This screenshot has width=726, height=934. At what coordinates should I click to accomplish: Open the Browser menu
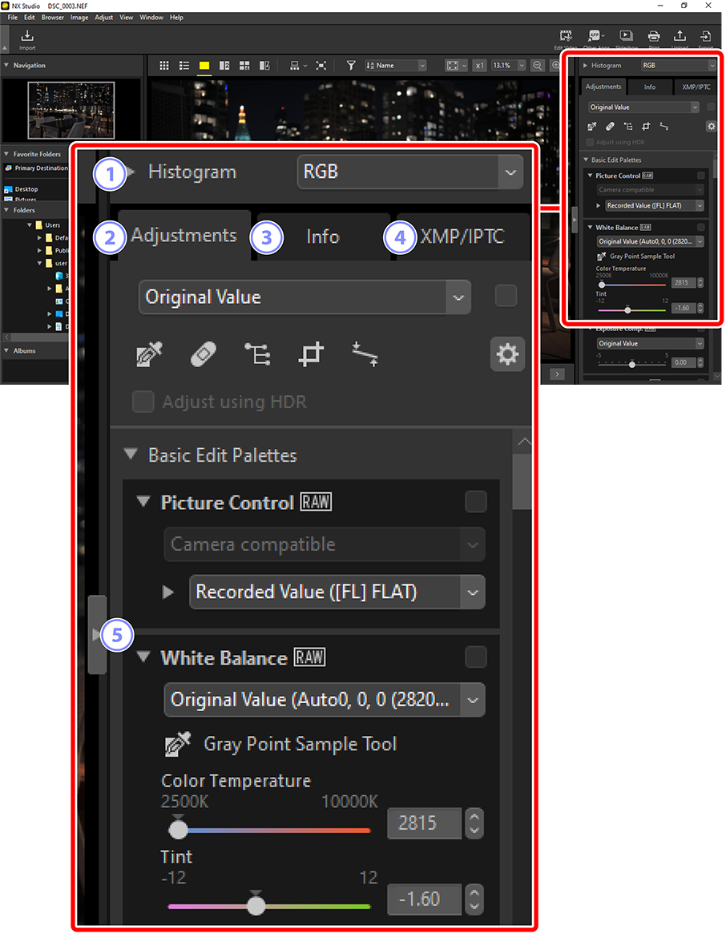click(52, 18)
